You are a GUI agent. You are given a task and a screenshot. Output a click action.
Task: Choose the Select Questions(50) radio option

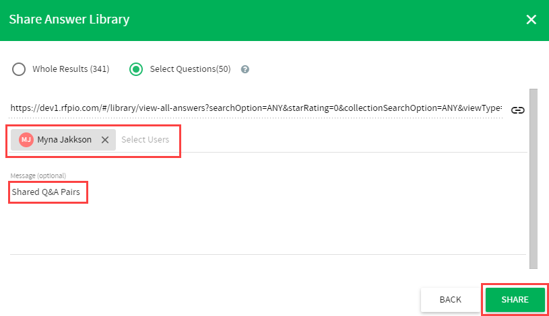tap(136, 69)
